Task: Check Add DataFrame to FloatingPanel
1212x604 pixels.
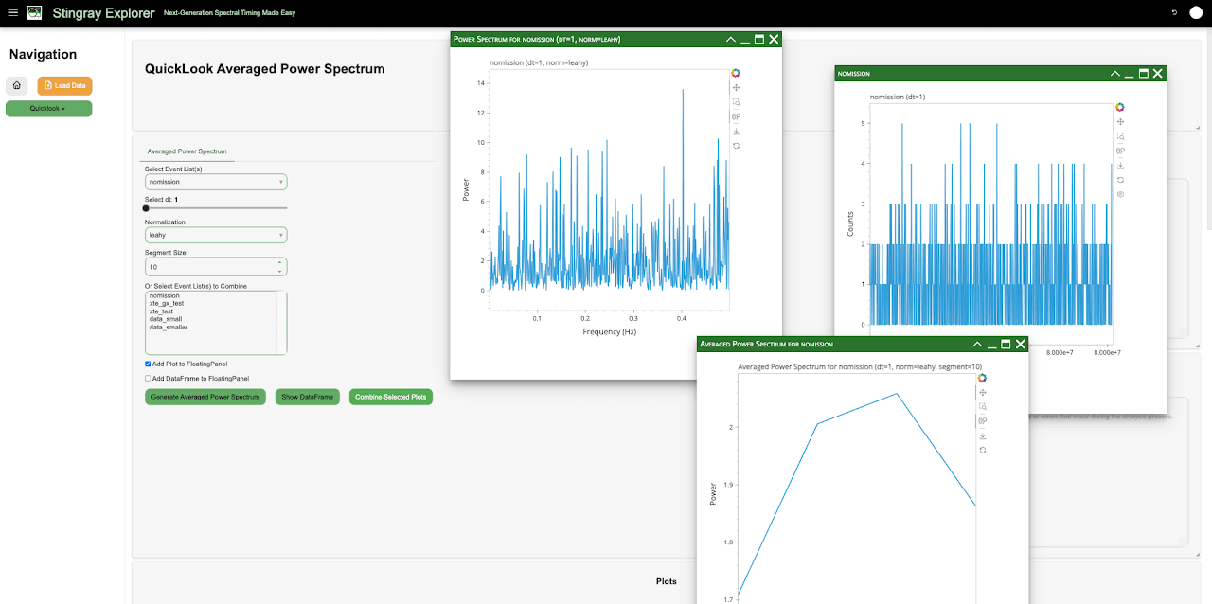Action: 148,378
